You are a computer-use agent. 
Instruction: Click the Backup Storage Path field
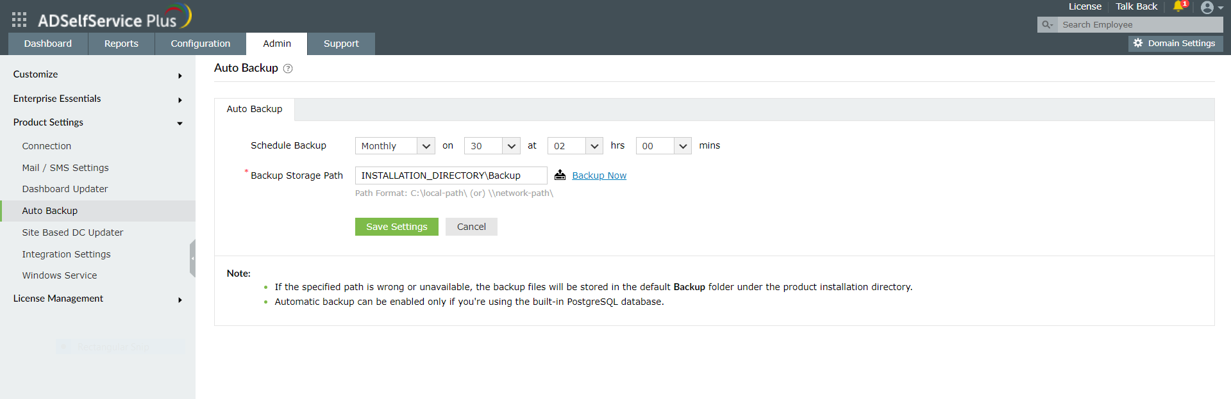coord(451,175)
